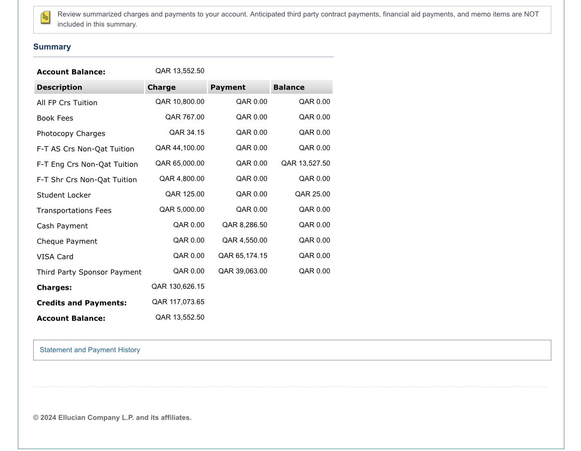Click the QAR 13,527.50 balance value
The width and height of the screenshot is (581, 451).
[x=306, y=163]
